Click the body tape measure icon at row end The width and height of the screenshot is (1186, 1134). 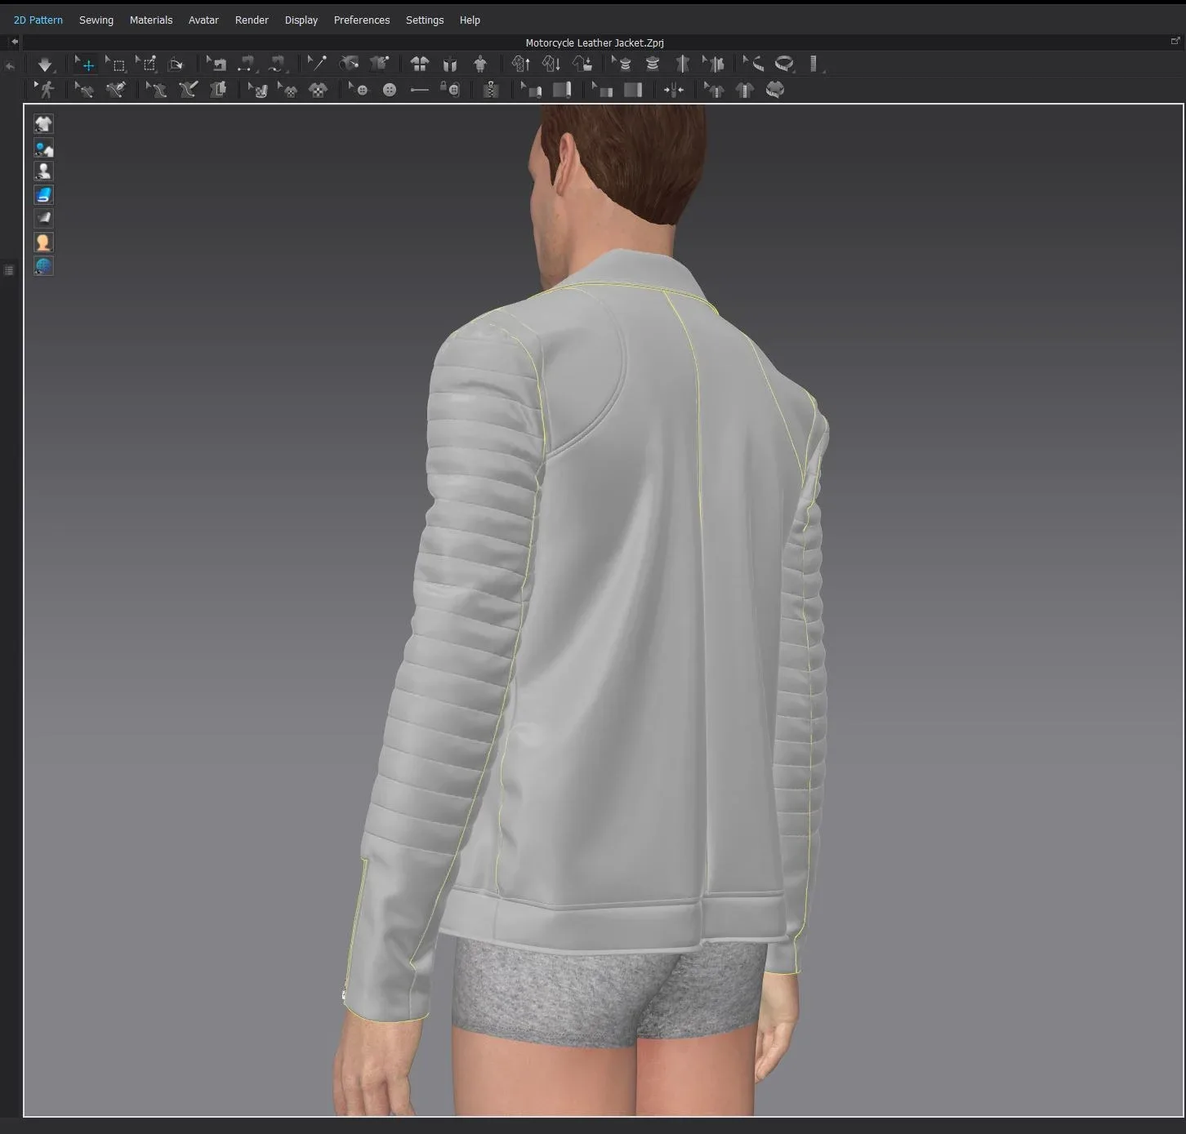pyautogui.click(x=775, y=90)
